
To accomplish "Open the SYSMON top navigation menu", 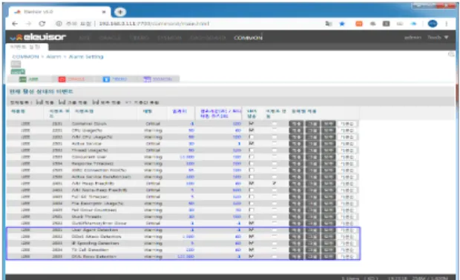I will [x=170, y=38].
